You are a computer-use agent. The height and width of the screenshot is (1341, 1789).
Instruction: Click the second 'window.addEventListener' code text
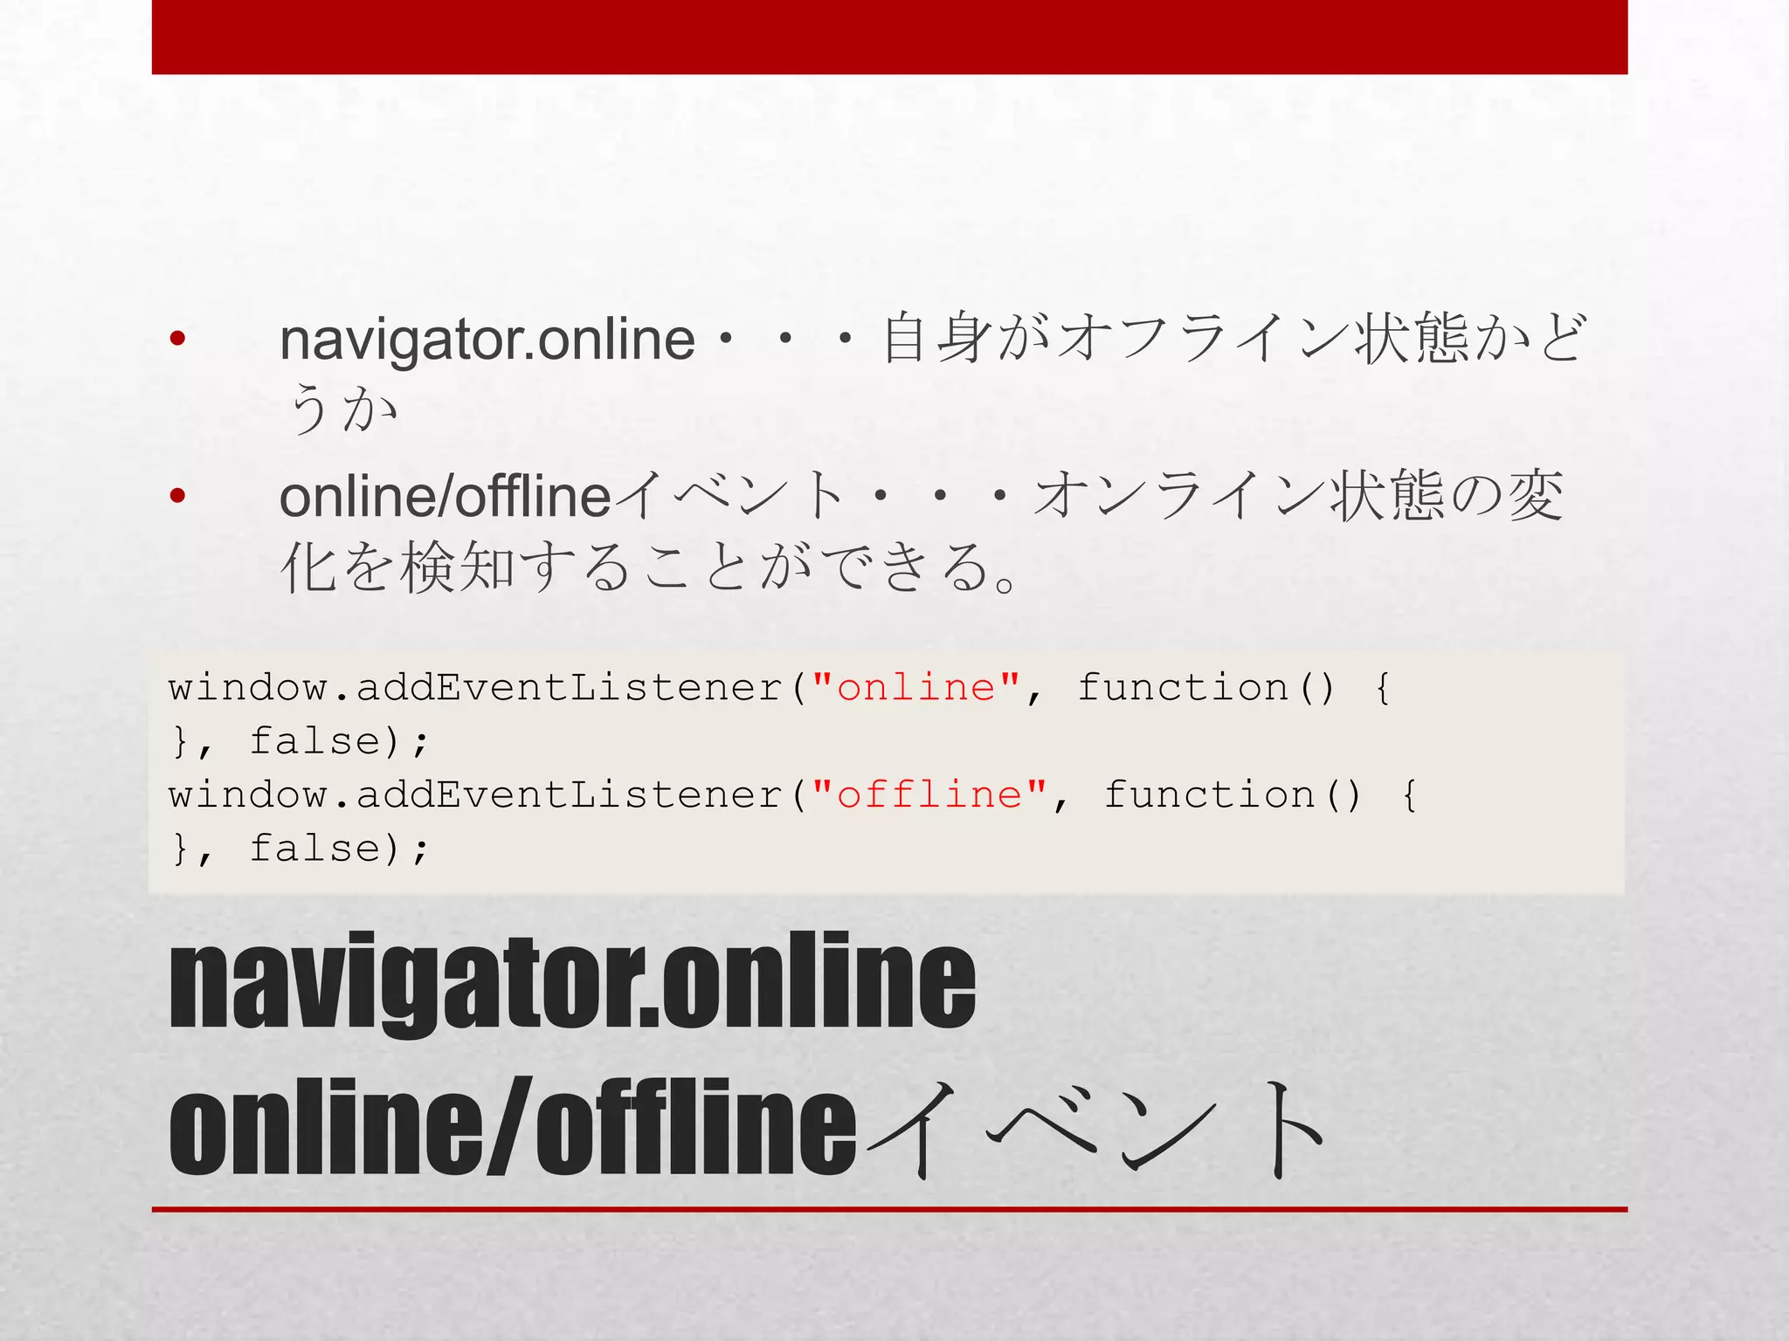tap(475, 795)
